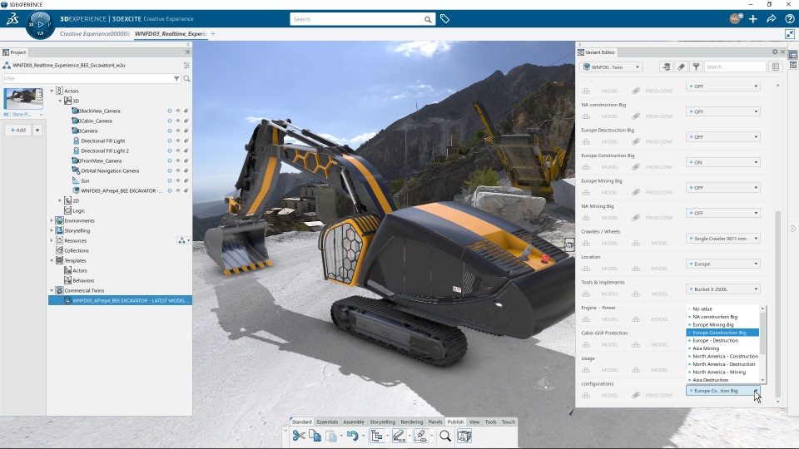Image resolution: width=799 pixels, height=449 pixels.
Task: Select WNFD03 BEE EXCAVATOR - LATEST MODEL item
Action: [120, 300]
